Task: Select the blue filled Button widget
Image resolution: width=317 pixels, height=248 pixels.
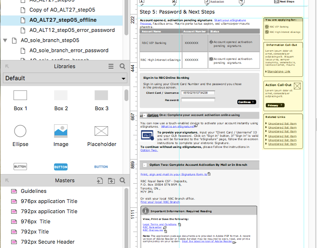Action: (61, 167)
